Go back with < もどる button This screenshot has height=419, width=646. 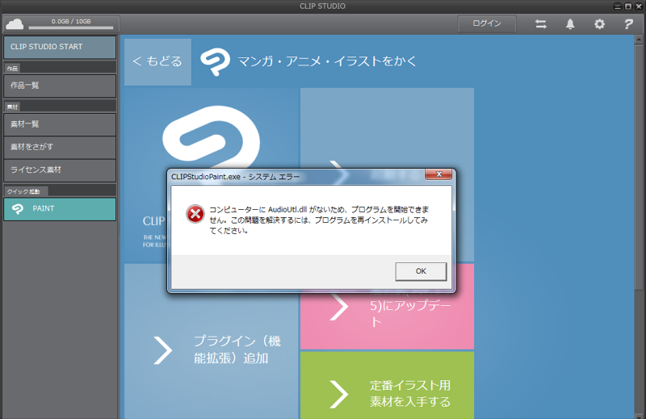157,62
